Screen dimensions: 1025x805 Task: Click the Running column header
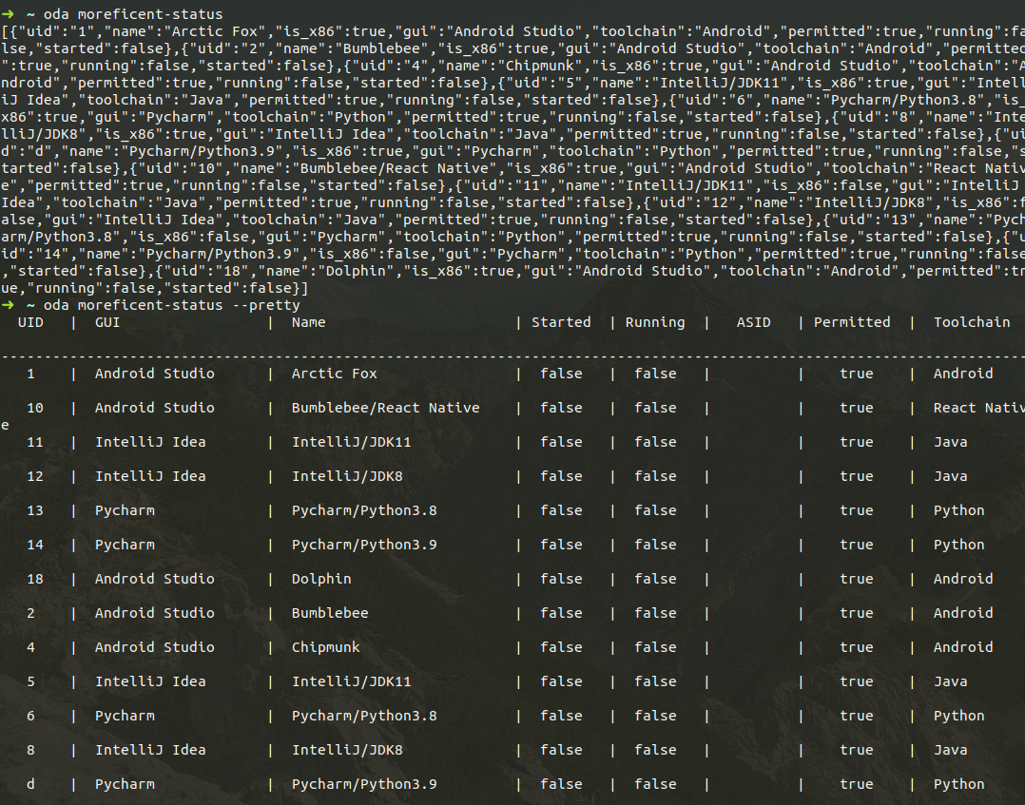[654, 322]
